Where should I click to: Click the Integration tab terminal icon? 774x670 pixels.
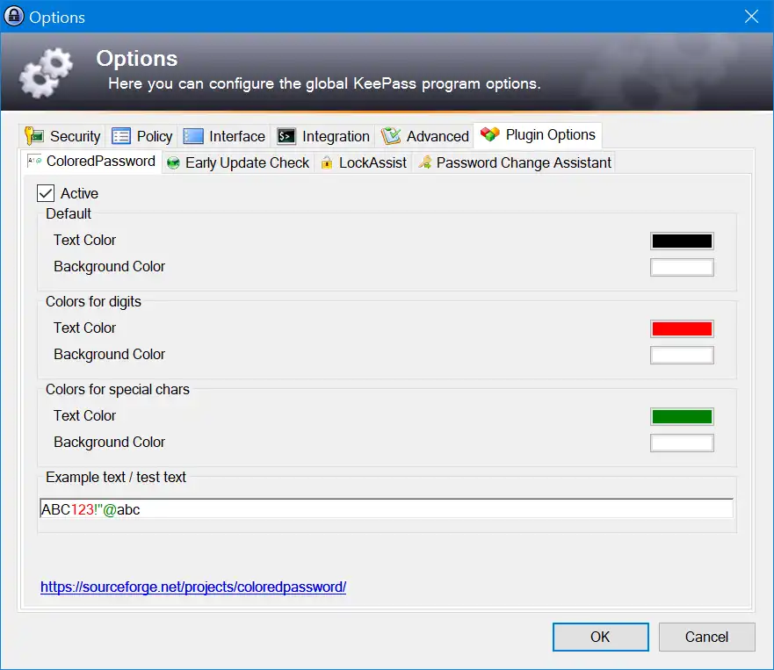click(286, 136)
